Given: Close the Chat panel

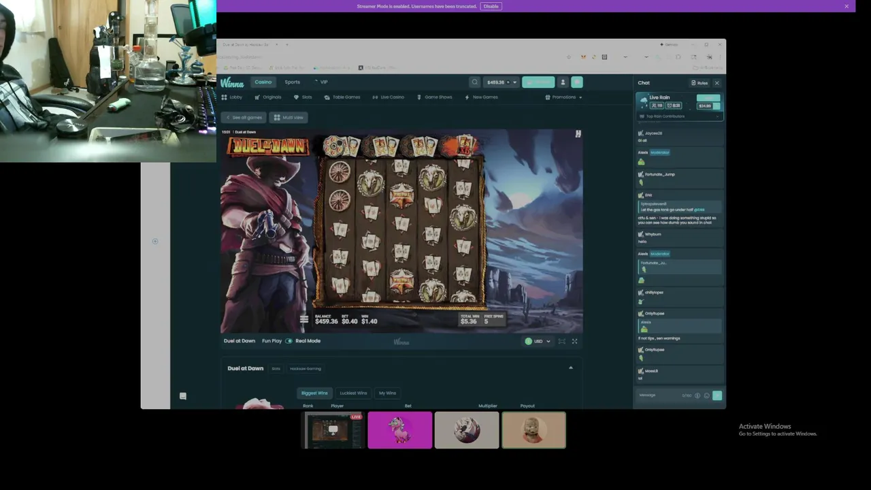Looking at the screenshot, I should point(717,83).
